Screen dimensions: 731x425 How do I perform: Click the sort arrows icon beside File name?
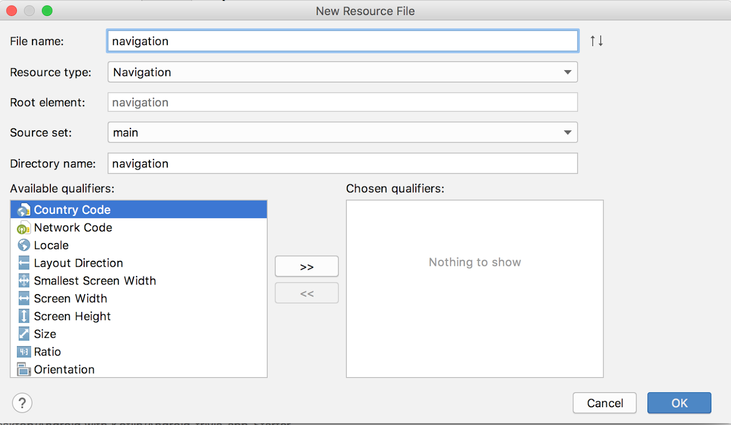(x=596, y=41)
